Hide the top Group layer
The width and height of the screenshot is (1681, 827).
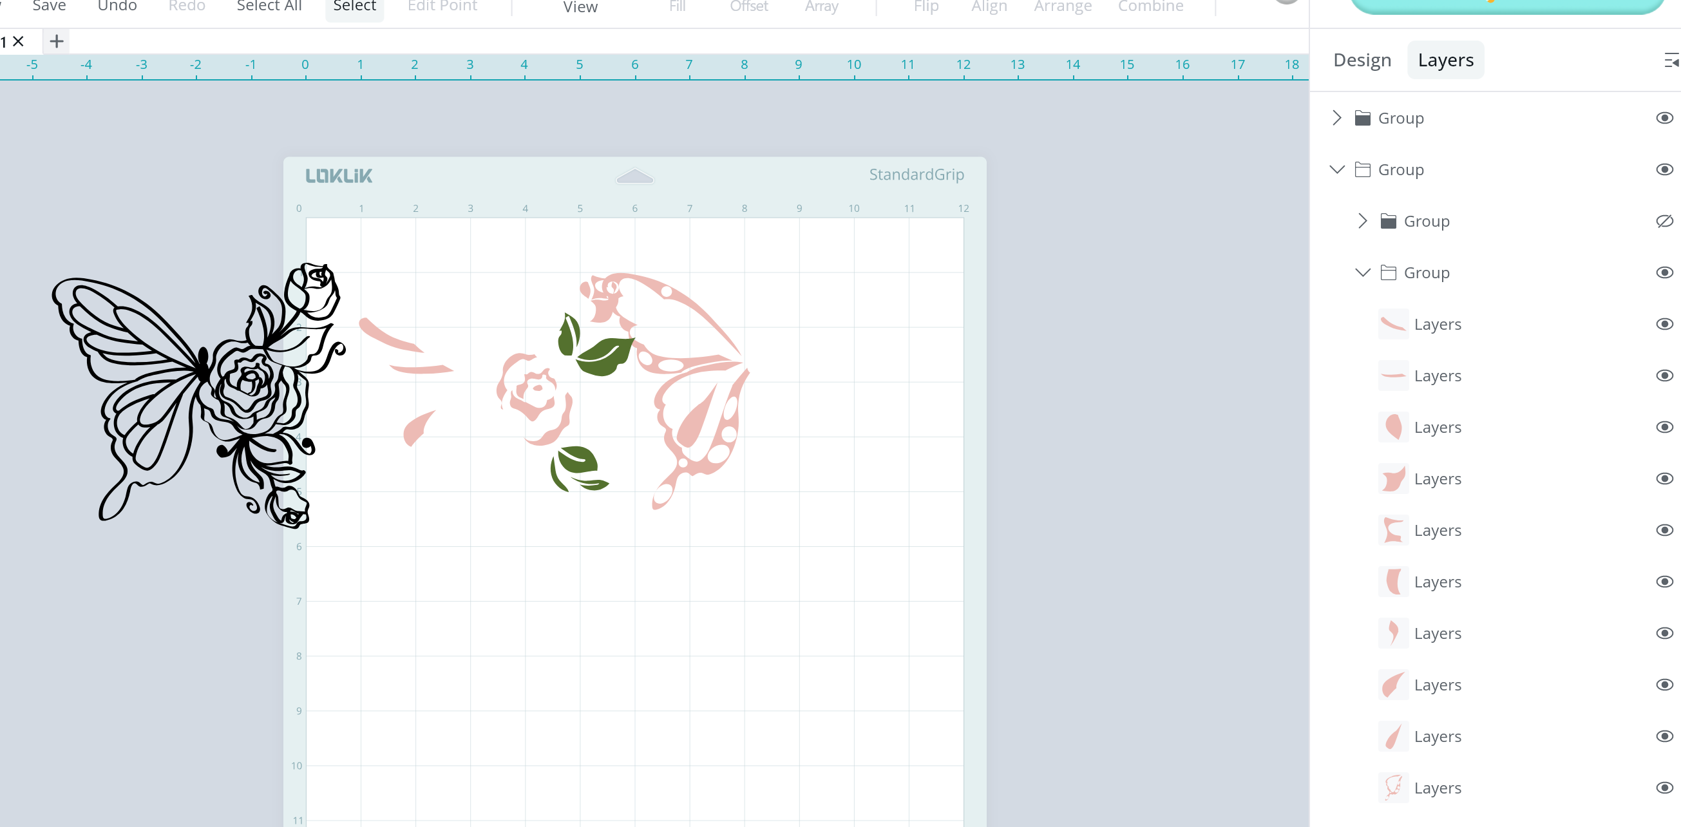1664,118
